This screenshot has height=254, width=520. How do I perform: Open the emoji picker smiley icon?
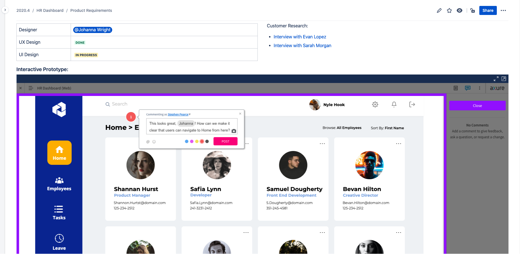pyautogui.click(x=154, y=142)
